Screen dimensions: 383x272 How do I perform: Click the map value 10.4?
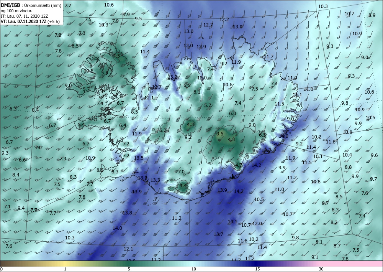click(347, 155)
